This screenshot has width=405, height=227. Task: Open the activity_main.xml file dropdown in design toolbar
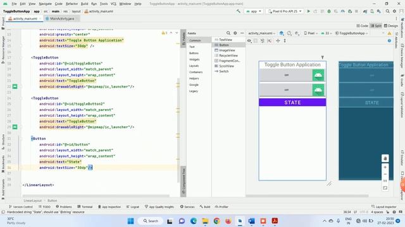coord(261,33)
